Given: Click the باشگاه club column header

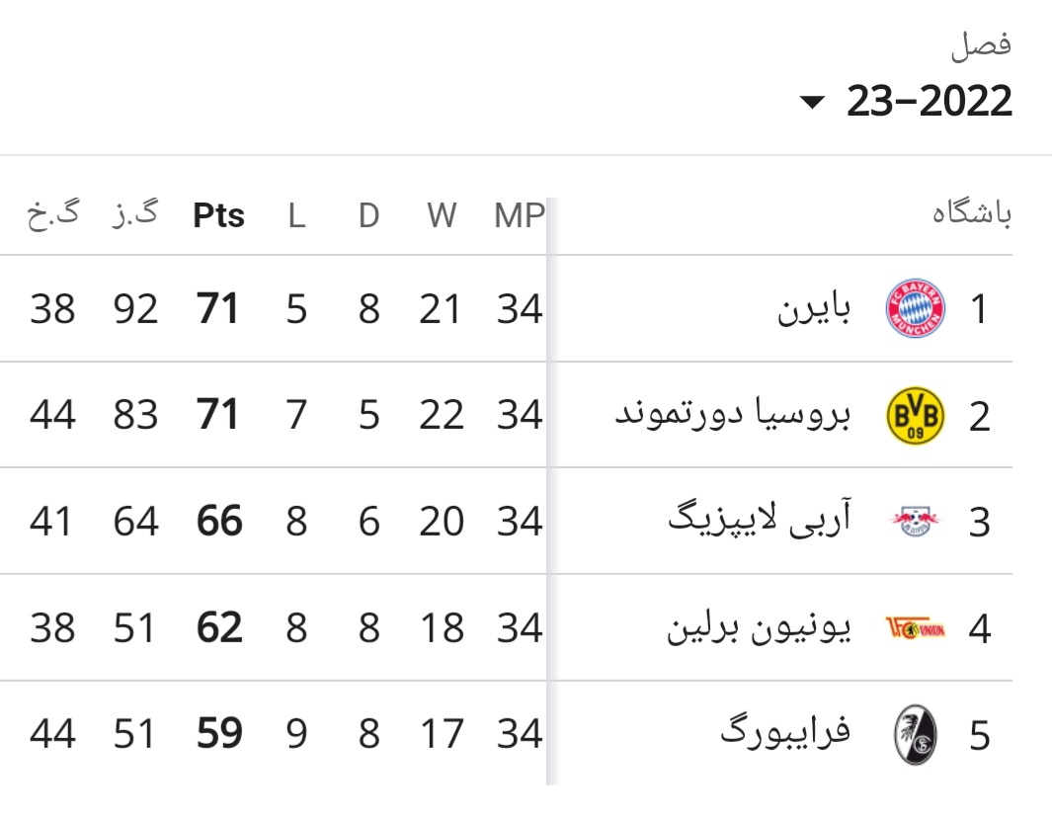Looking at the screenshot, I should (x=972, y=213).
